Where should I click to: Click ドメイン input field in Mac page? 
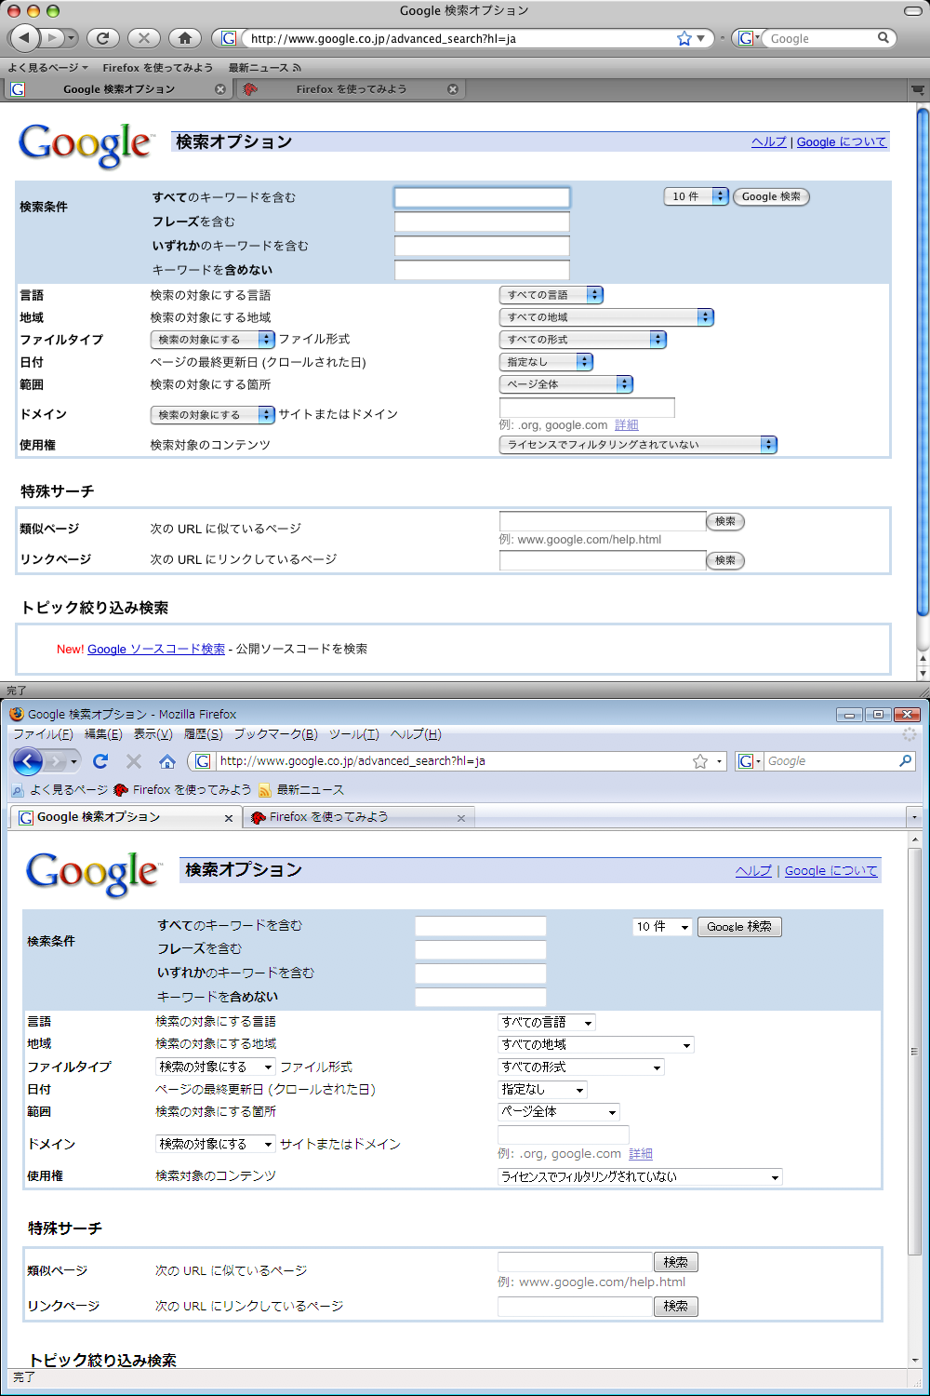[587, 408]
